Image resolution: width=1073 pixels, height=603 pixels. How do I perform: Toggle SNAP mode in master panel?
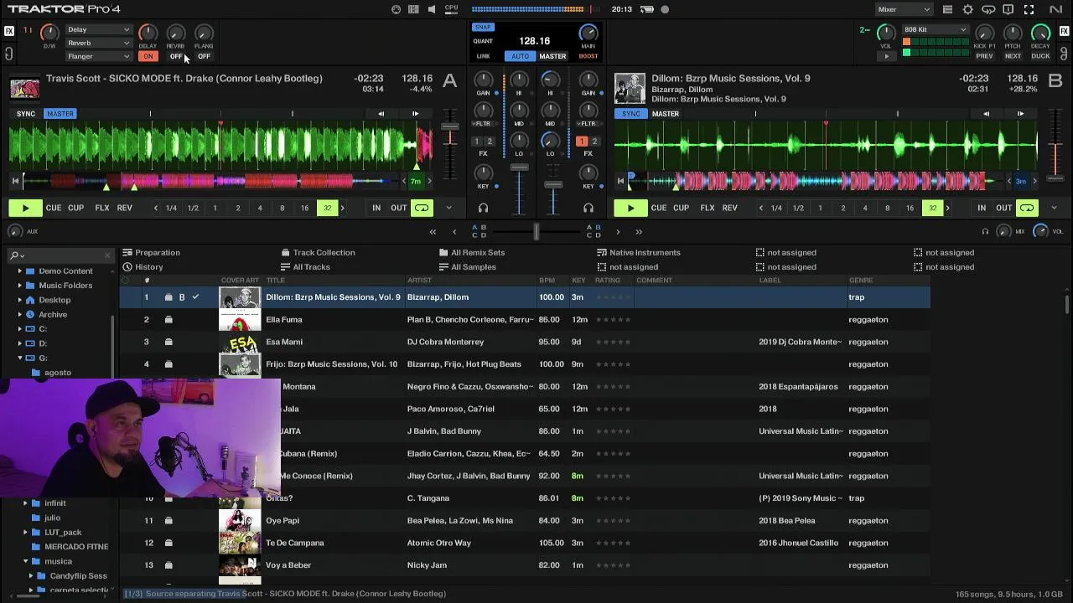(483, 27)
